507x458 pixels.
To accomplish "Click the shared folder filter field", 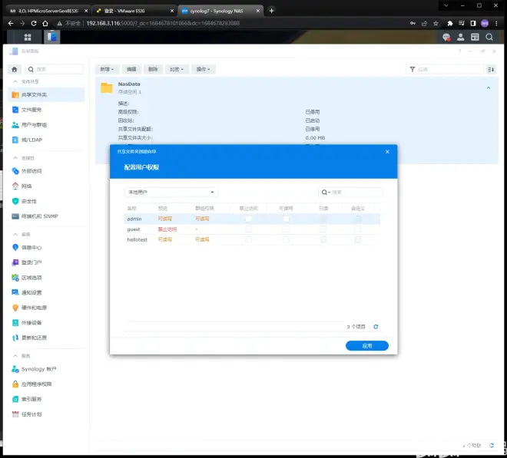I will coord(445,70).
